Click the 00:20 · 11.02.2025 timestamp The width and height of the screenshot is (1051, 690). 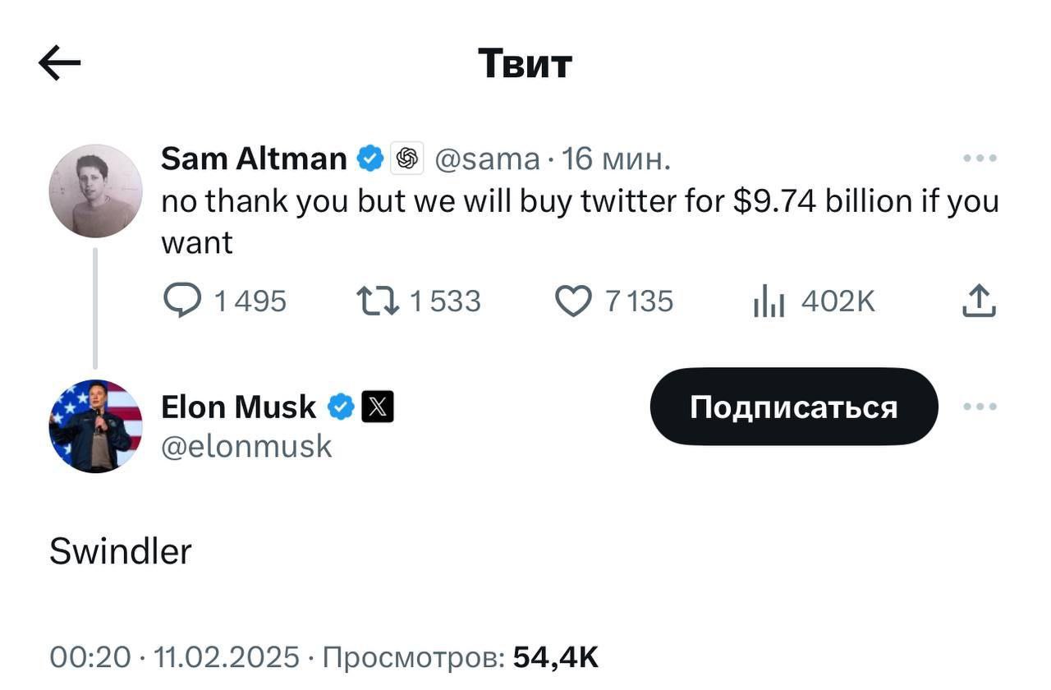click(x=174, y=657)
